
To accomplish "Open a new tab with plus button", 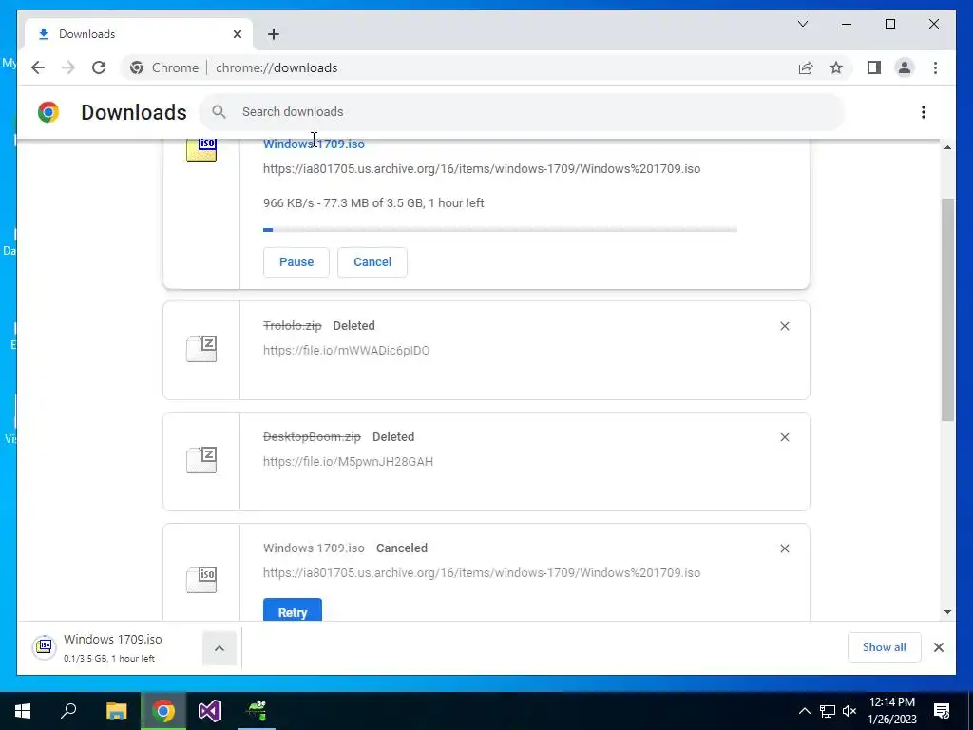I will point(274,34).
